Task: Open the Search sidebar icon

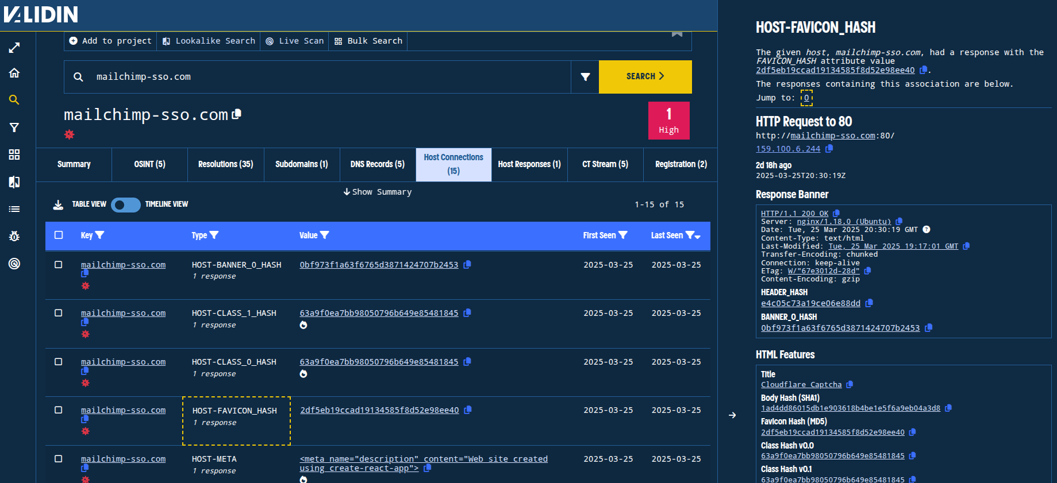Action: pos(14,100)
